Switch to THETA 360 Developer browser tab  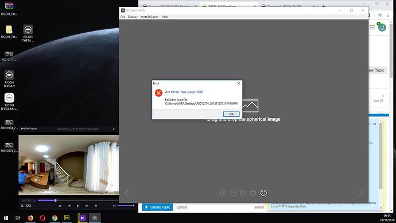228,6
